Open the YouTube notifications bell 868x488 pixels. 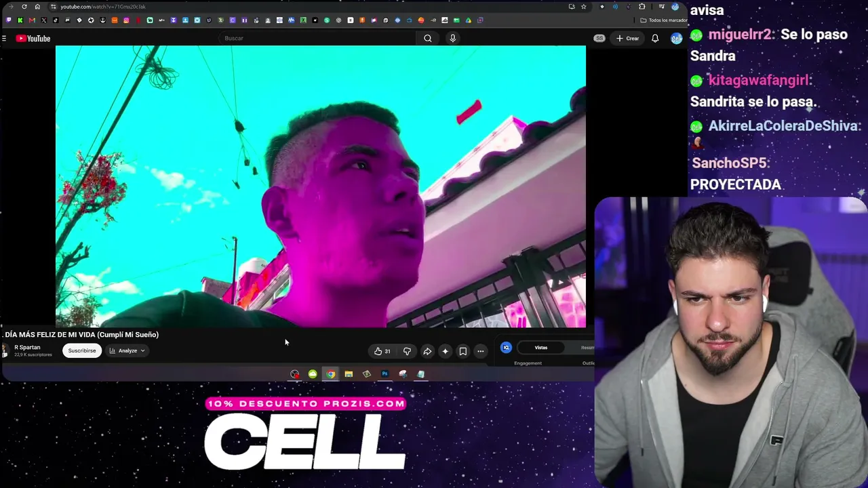pyautogui.click(x=655, y=39)
